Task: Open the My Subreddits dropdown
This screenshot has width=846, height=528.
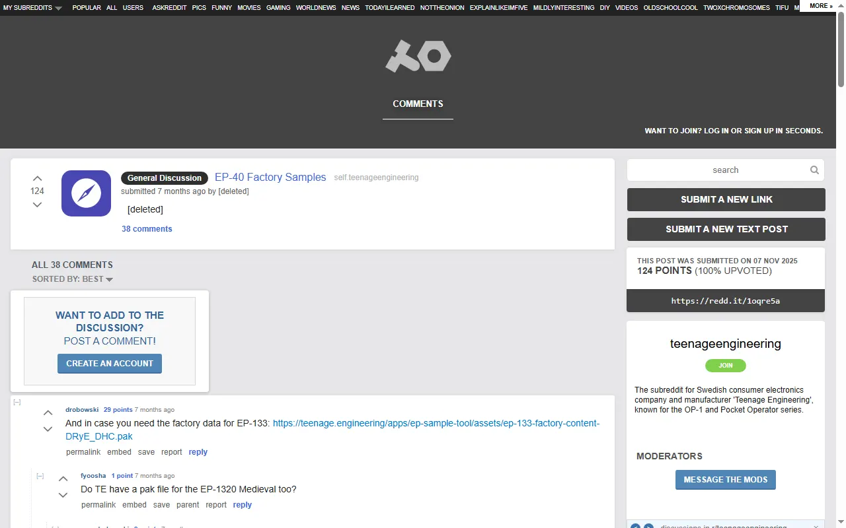Action: pos(32,8)
